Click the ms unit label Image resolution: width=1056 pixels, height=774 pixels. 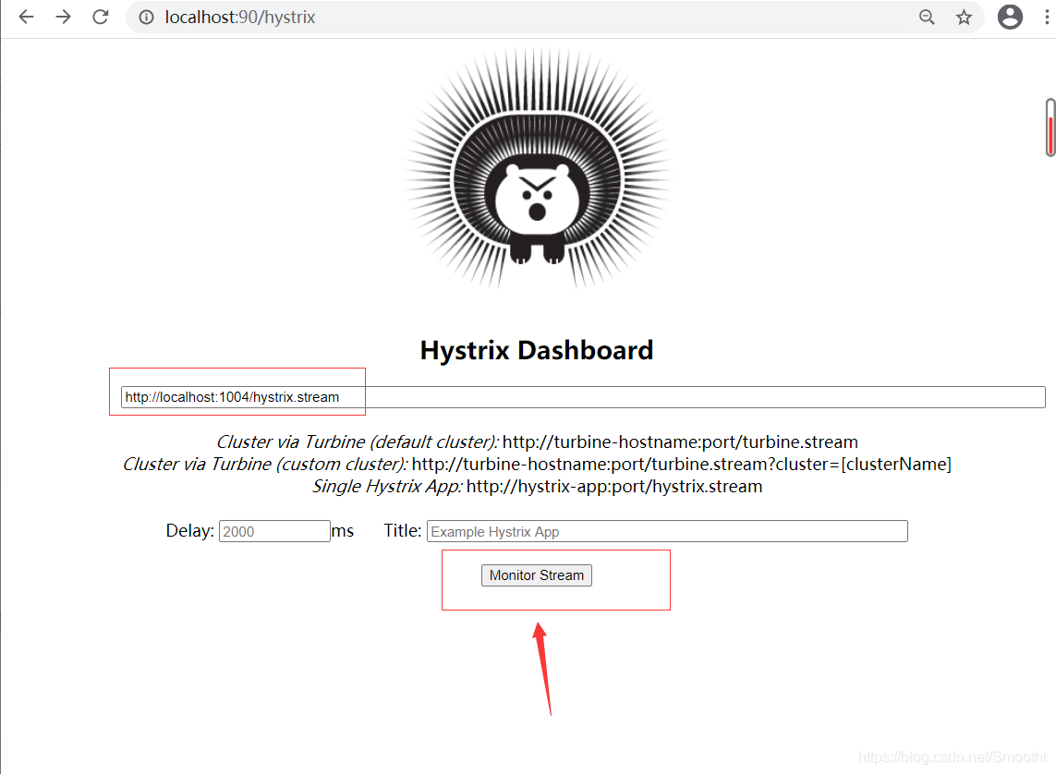(x=343, y=531)
